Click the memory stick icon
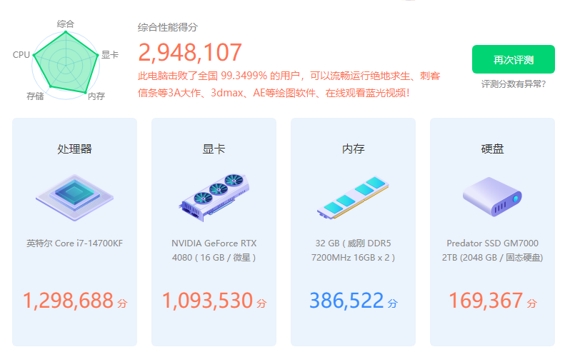The height and width of the screenshot is (357, 570). coord(353,197)
